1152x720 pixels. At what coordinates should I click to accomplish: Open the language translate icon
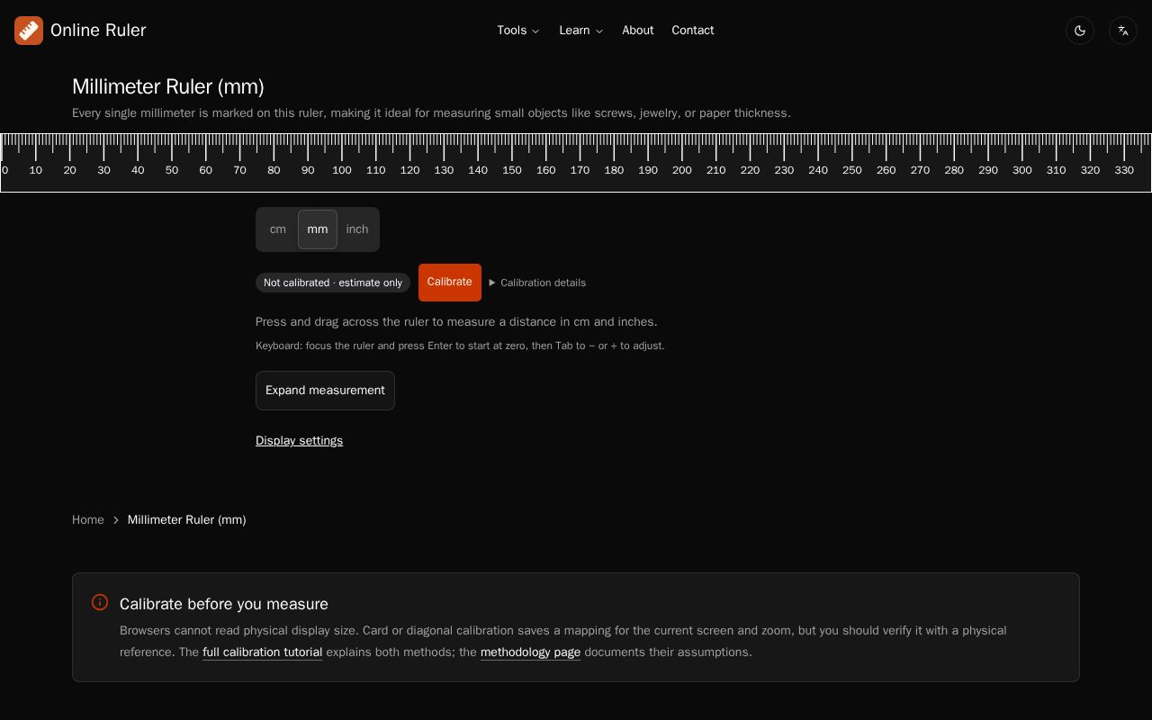1123,31
